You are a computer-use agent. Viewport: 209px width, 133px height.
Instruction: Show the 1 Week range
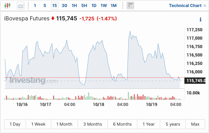point(38,124)
